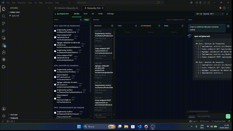
Task: Switch to the Git tab
Action: pos(93,14)
